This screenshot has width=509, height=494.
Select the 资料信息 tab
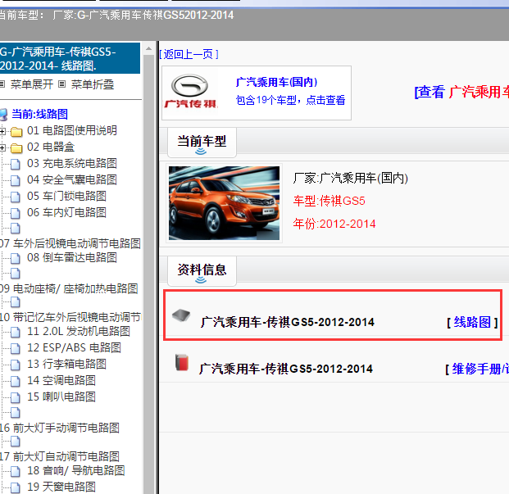point(202,271)
